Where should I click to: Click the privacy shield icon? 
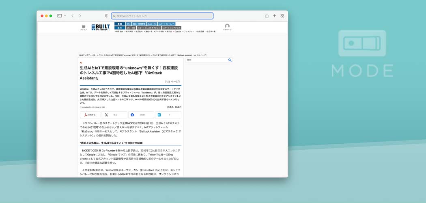point(107,16)
